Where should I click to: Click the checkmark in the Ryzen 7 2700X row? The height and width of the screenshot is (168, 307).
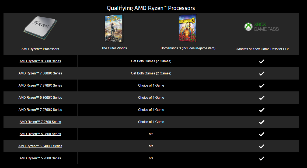(x=261, y=110)
